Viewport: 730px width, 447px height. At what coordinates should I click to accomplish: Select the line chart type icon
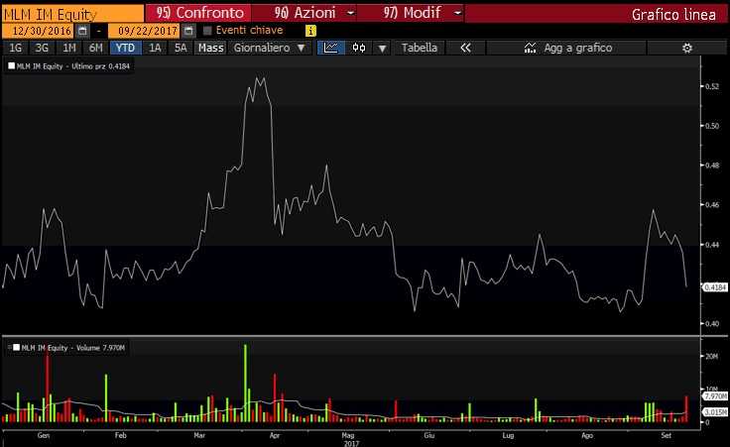(x=331, y=48)
